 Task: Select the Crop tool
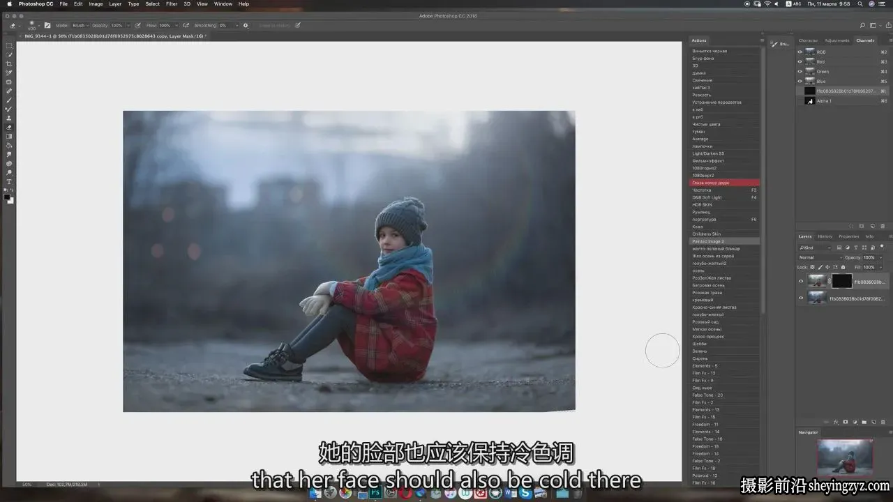point(9,63)
